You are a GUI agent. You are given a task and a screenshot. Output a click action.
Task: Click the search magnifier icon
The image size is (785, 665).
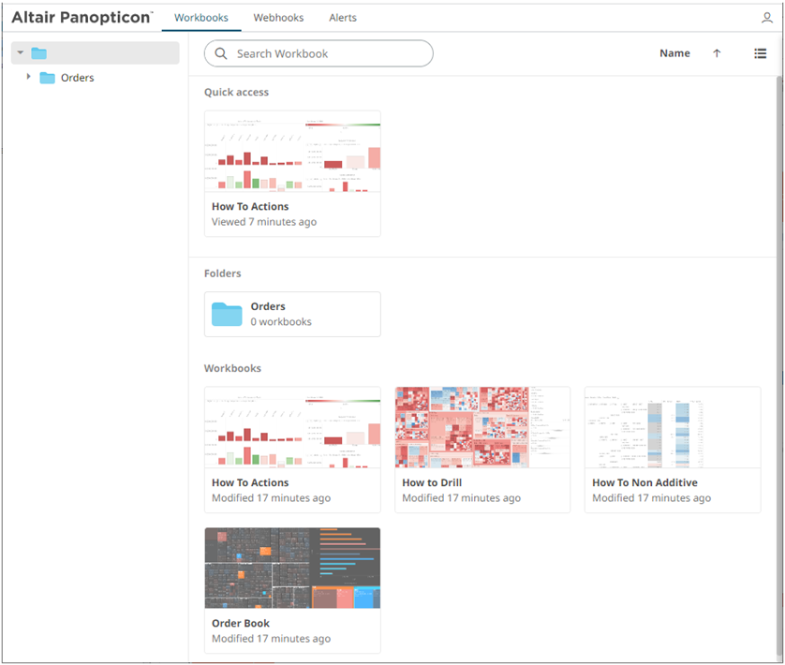pyautogui.click(x=221, y=53)
